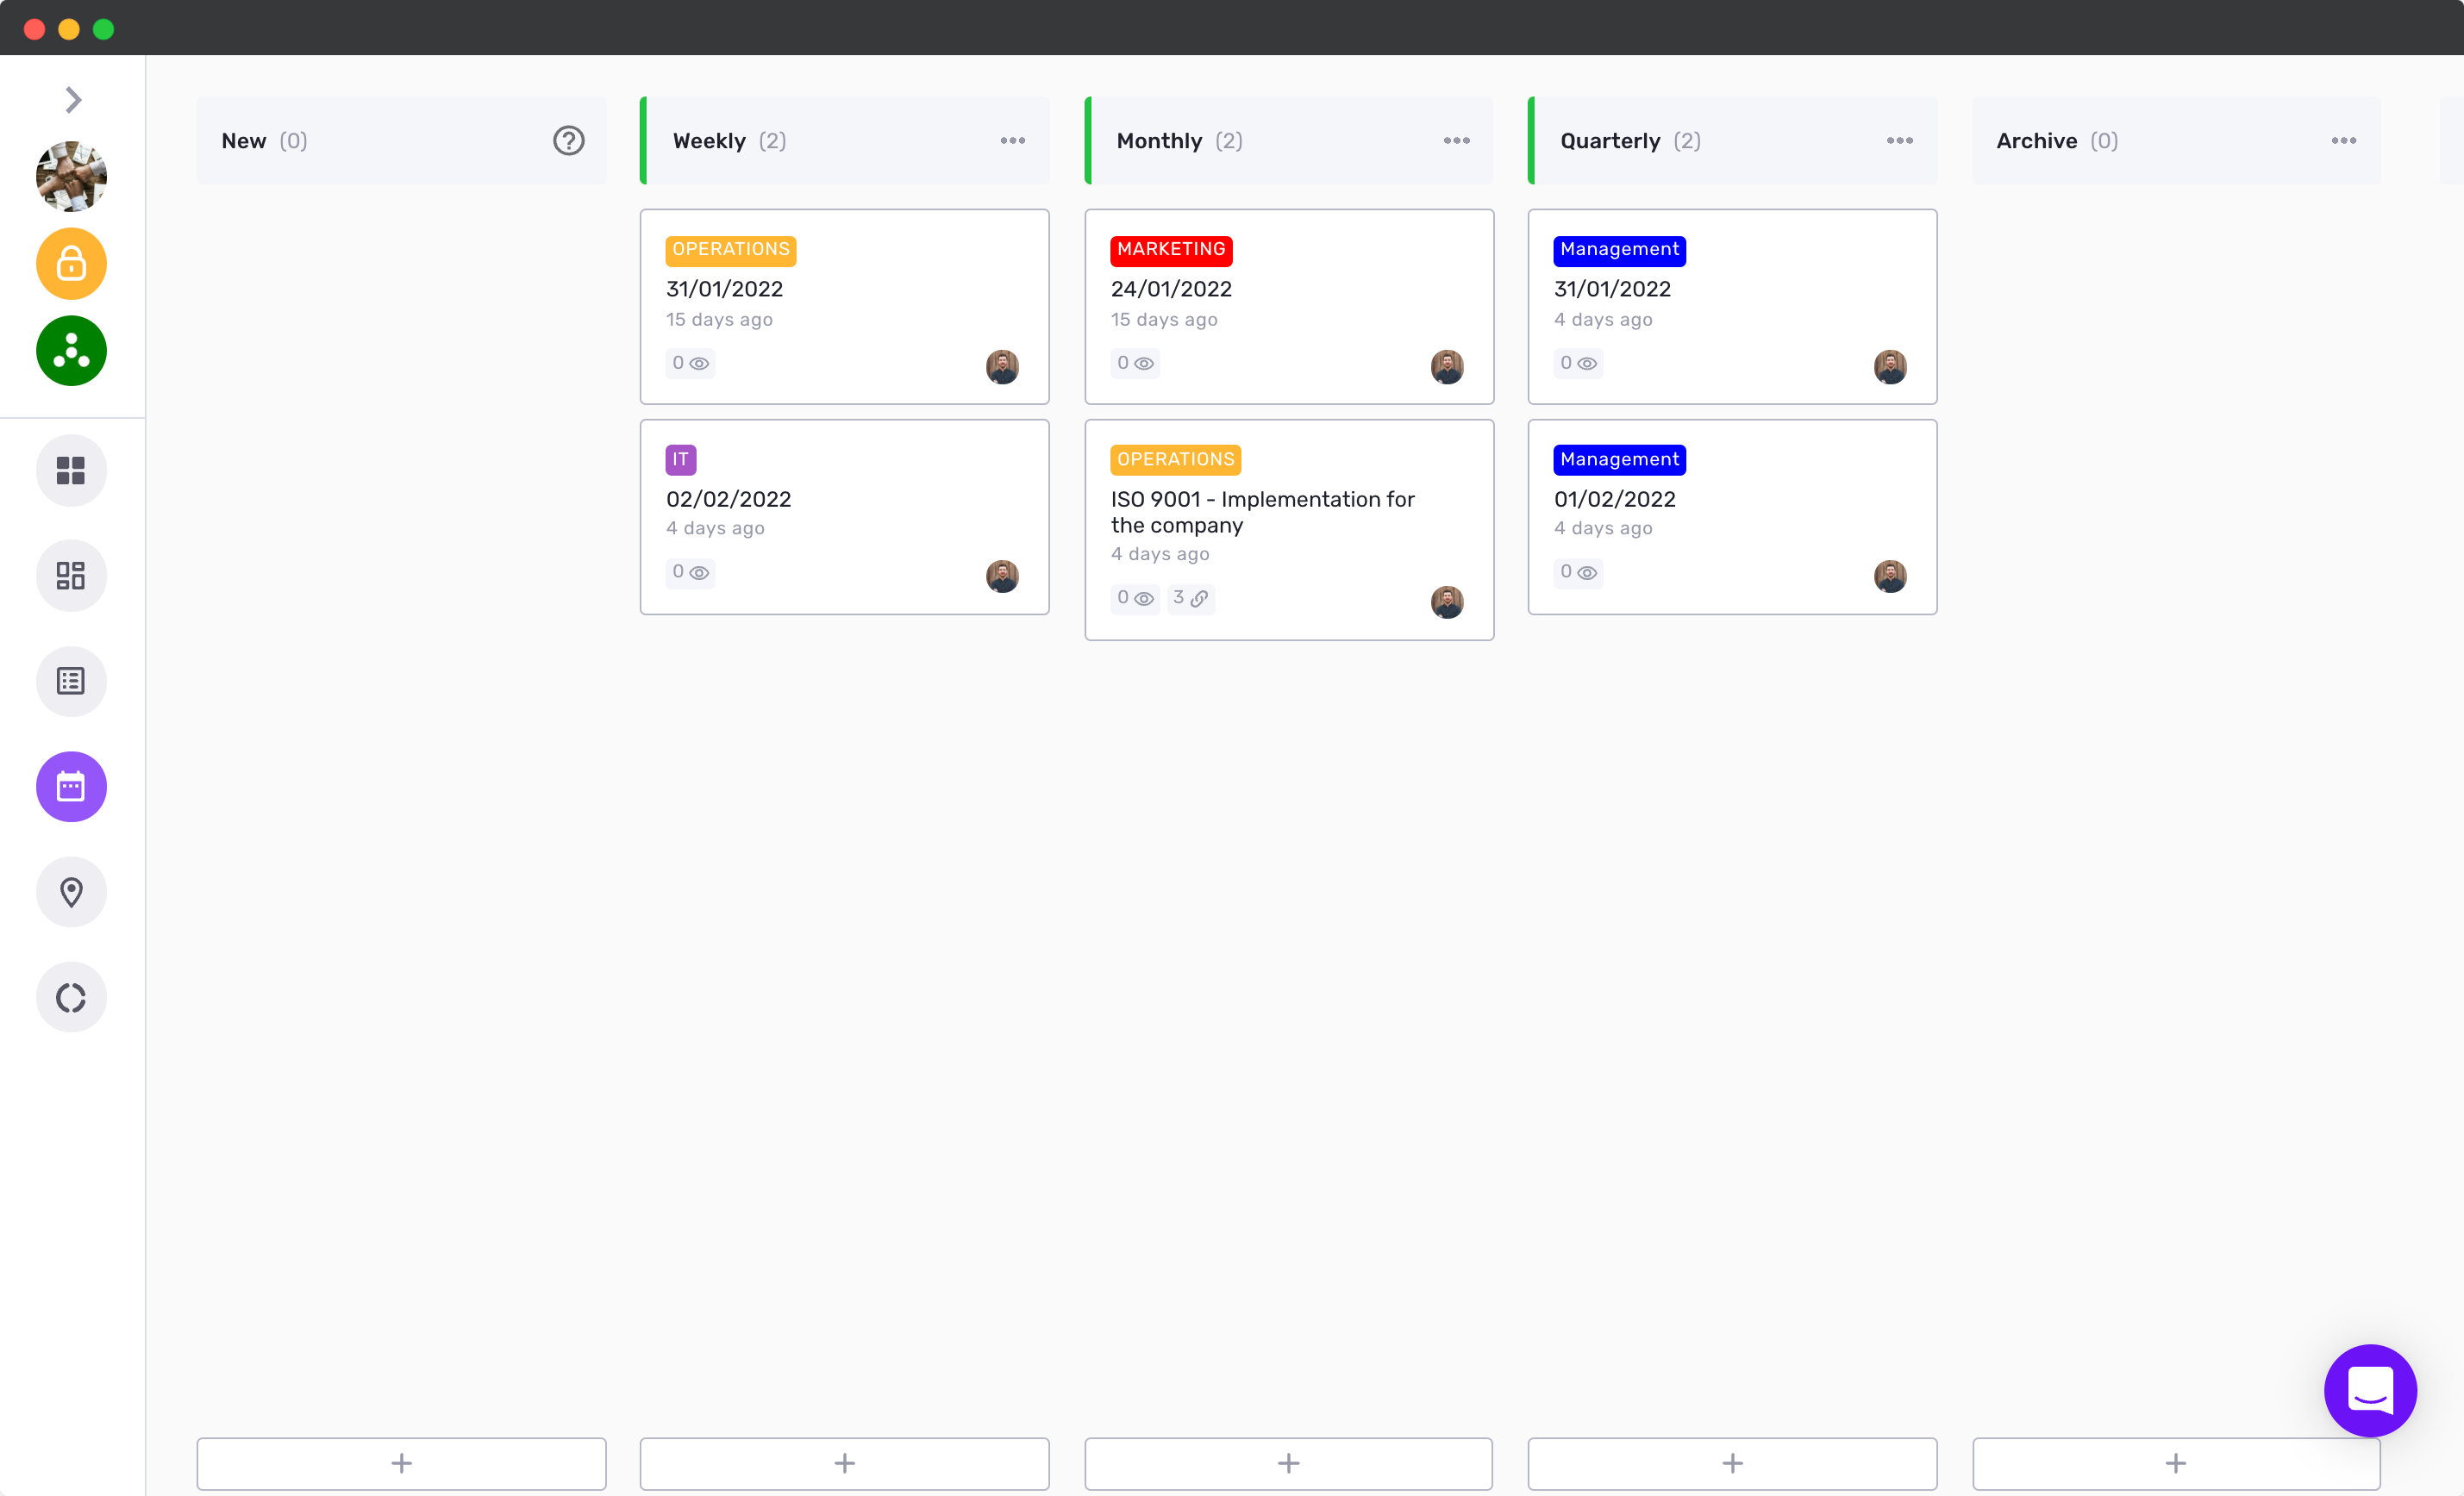Image resolution: width=2464 pixels, height=1496 pixels.
Task: Click the map pin location icon
Action: (x=71, y=891)
